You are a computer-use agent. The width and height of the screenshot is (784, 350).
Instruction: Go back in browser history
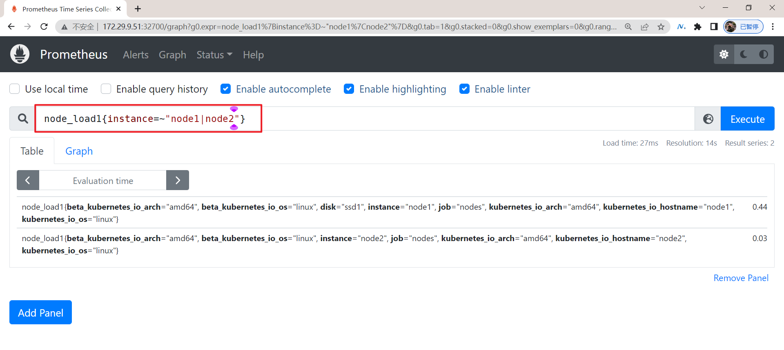click(x=11, y=27)
